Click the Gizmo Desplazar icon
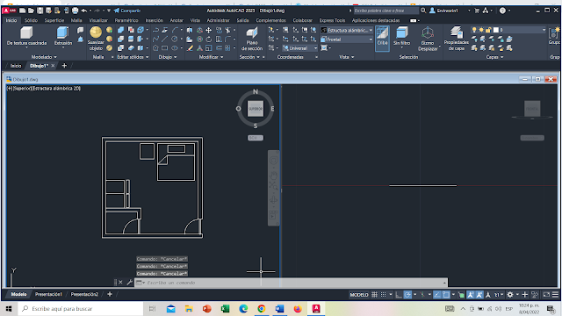The image size is (562, 316). coord(428,33)
